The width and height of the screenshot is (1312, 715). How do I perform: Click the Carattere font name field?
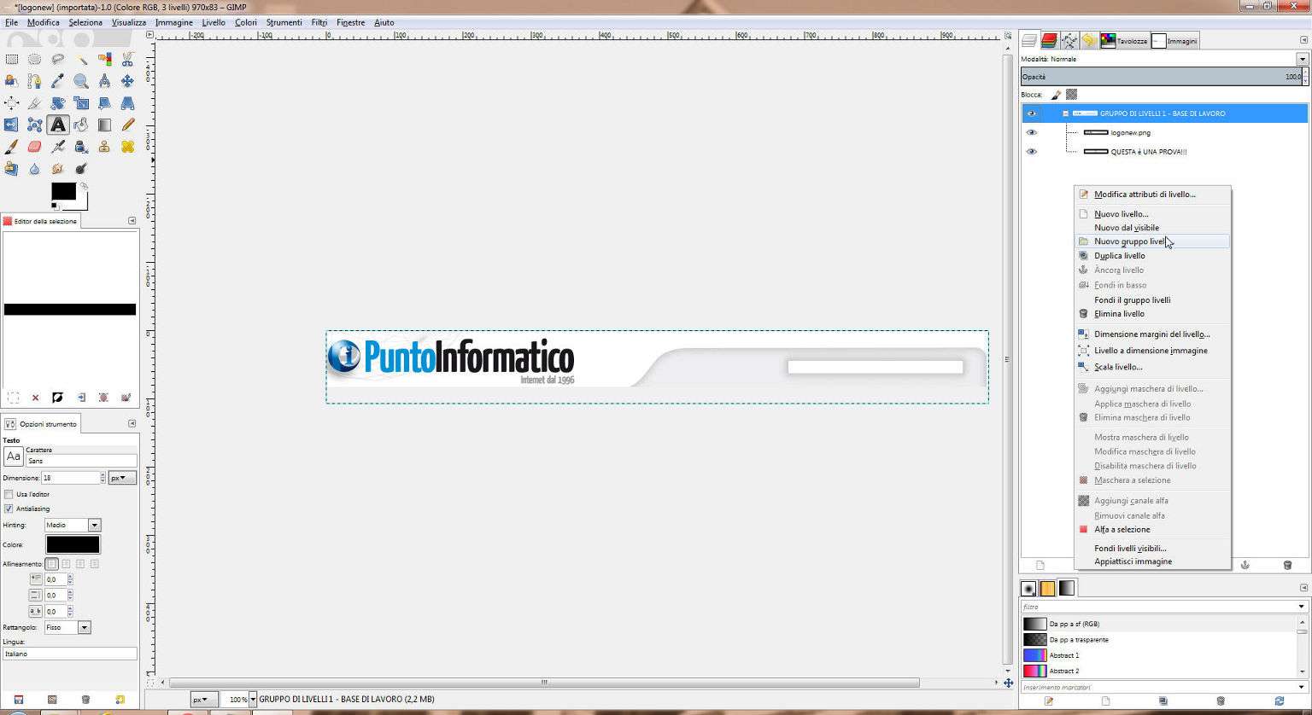click(x=81, y=461)
